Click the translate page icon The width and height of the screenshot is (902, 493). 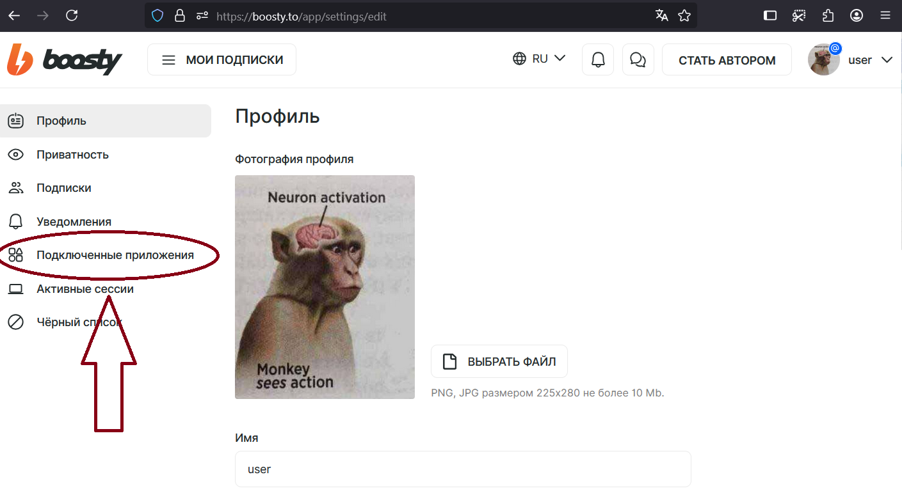(662, 16)
